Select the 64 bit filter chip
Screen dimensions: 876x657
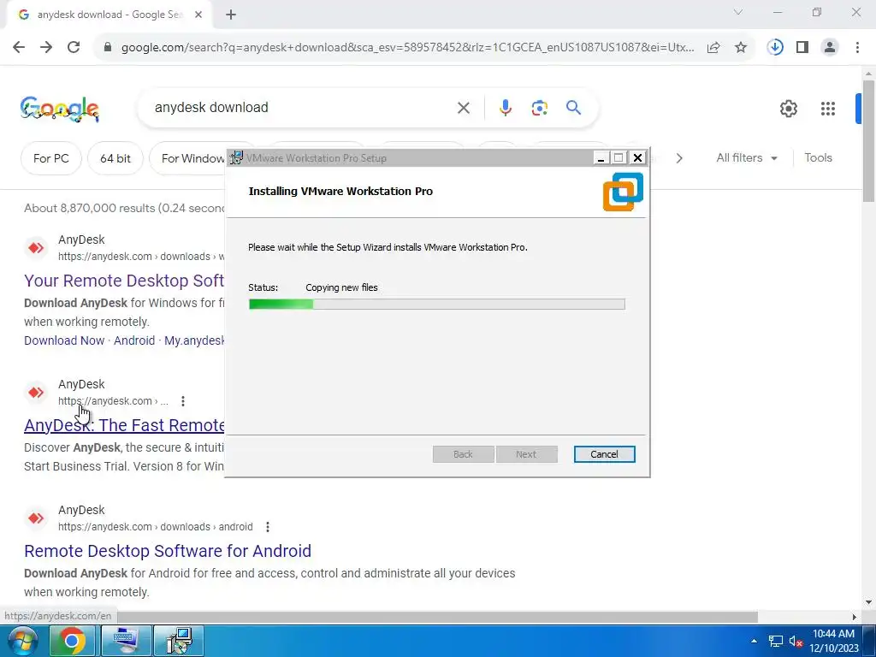pos(115,158)
